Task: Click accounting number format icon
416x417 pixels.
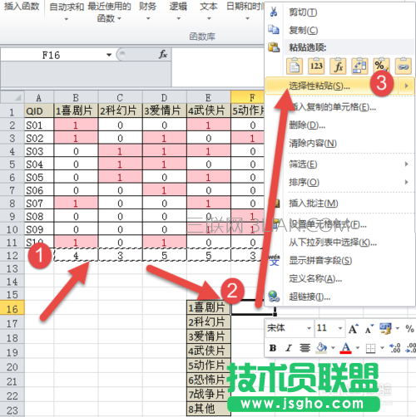Action: click(x=386, y=328)
